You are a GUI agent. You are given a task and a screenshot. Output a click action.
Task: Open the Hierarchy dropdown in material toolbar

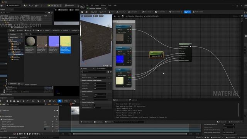point(121,12)
